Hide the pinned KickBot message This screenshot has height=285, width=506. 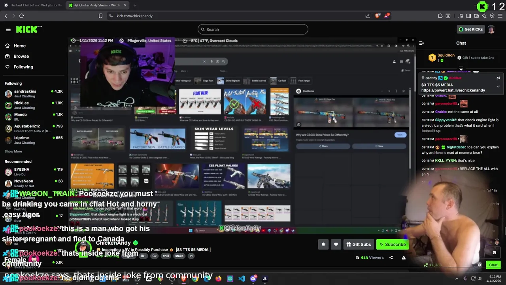tap(498, 78)
